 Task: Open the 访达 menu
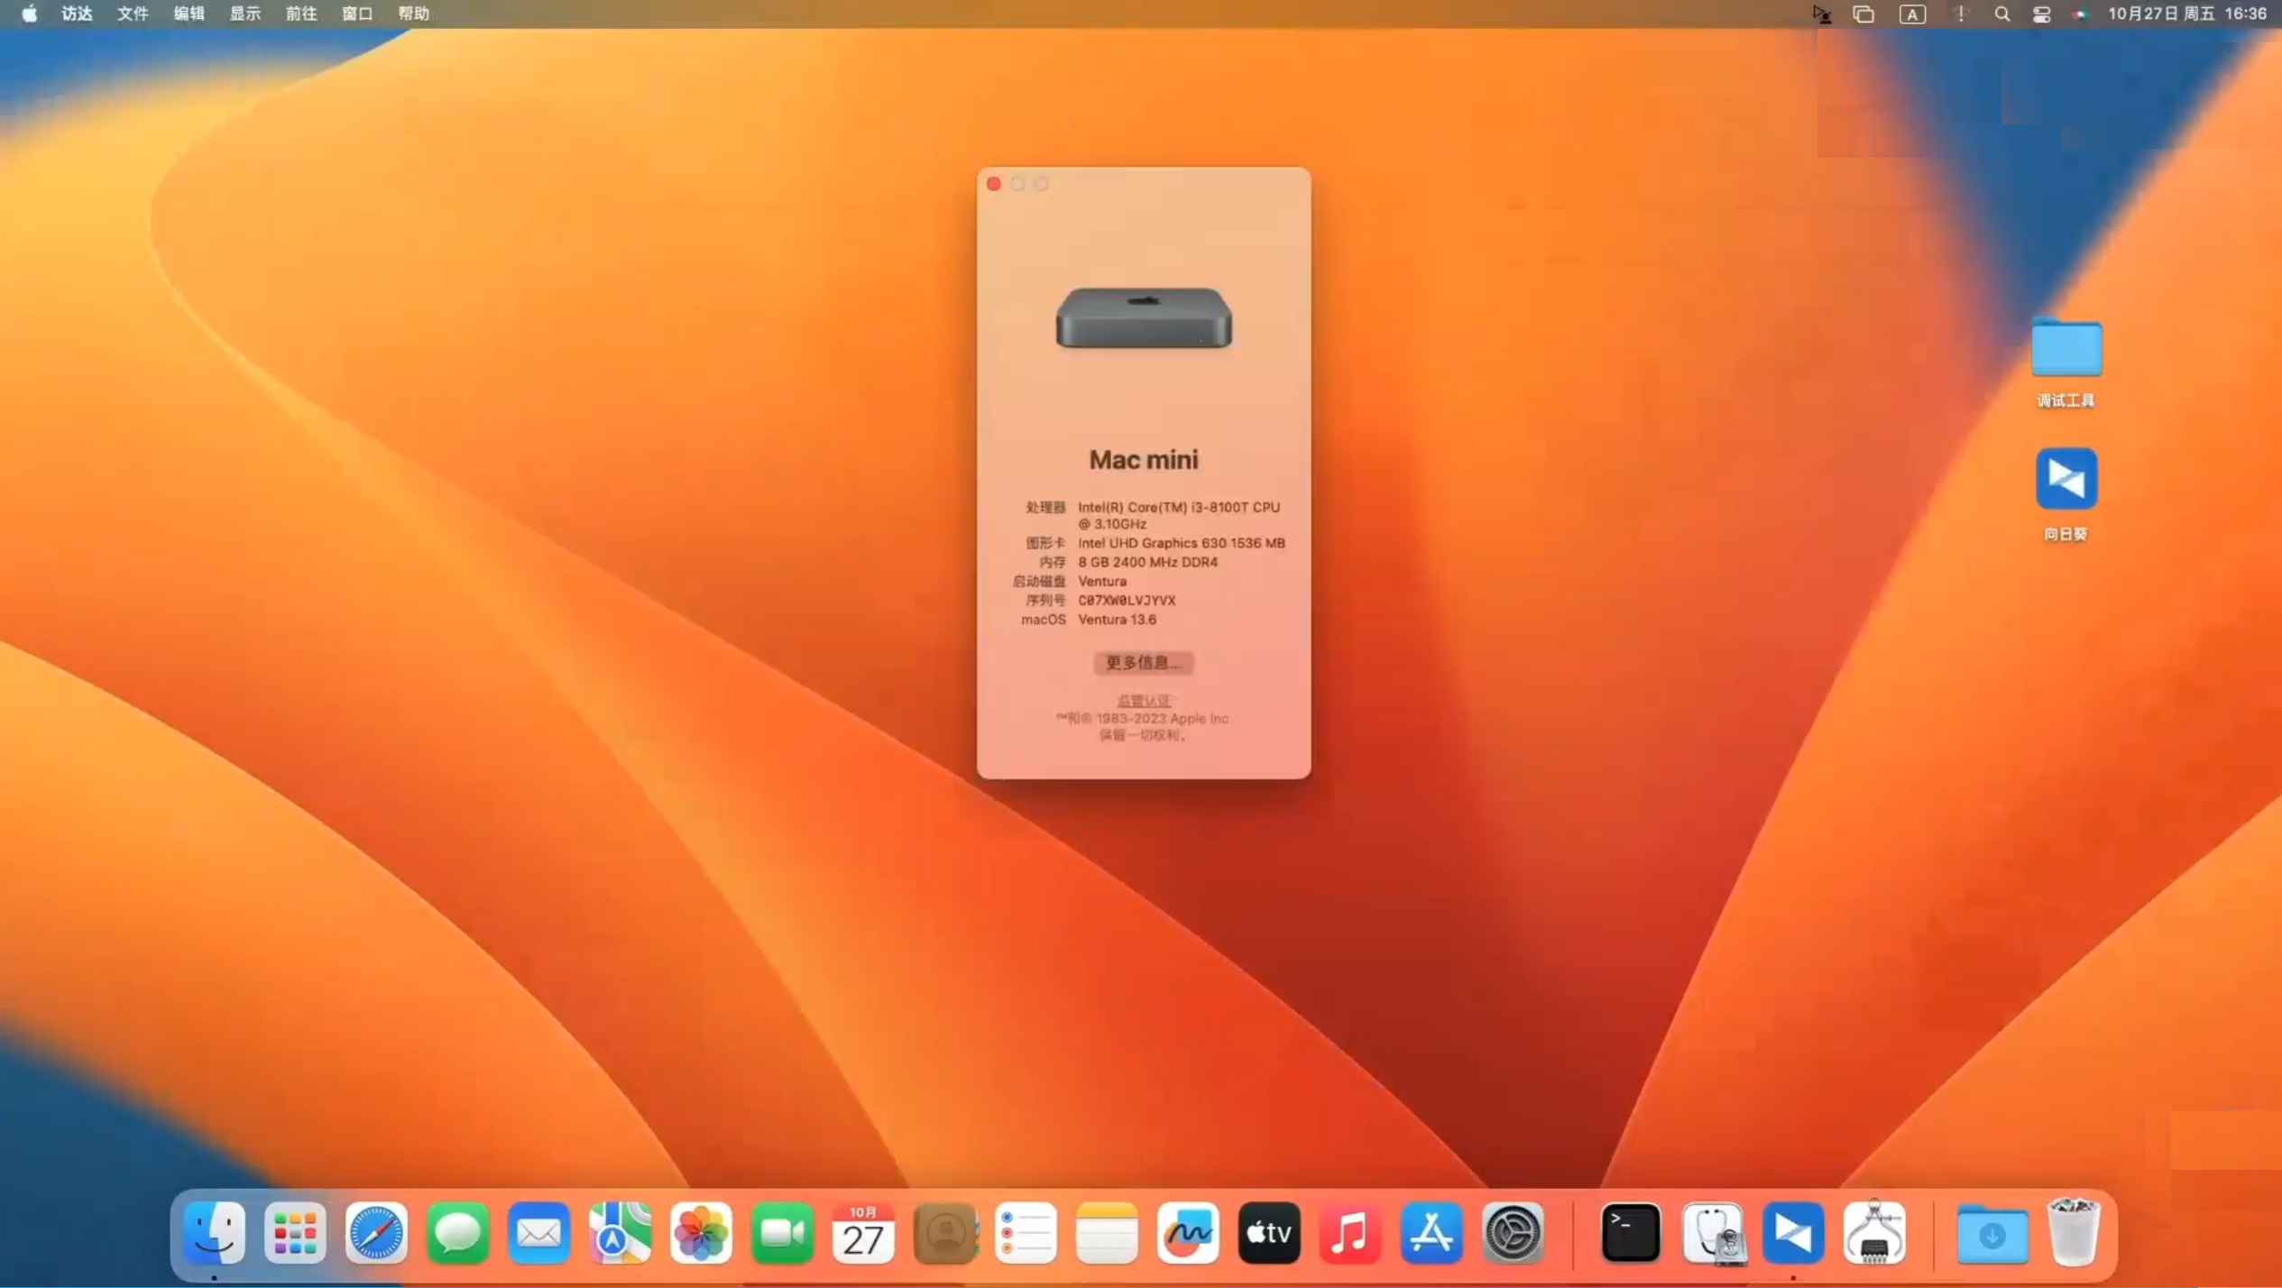77,14
